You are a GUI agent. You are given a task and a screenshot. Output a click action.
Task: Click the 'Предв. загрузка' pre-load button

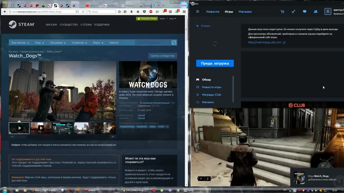(215, 63)
